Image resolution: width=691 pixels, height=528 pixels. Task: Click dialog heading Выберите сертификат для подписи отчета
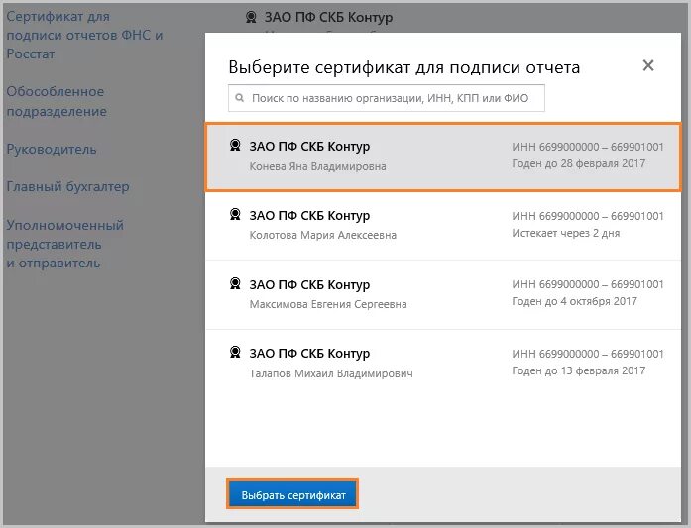(403, 67)
